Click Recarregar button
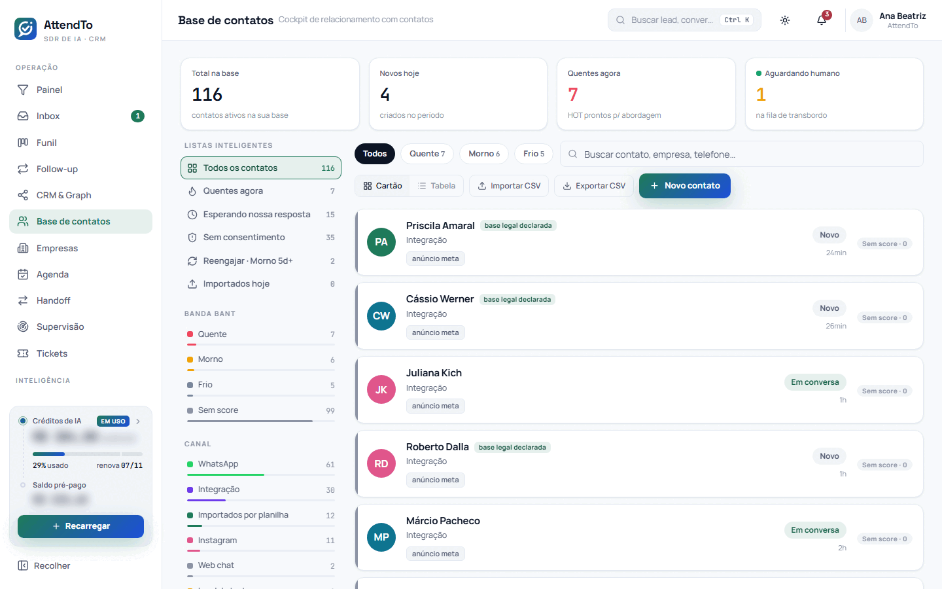 point(80,526)
